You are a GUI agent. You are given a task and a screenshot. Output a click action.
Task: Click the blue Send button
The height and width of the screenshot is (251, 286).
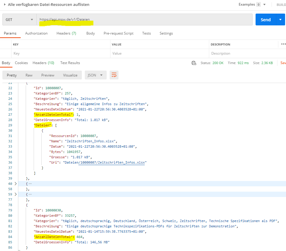265,20
